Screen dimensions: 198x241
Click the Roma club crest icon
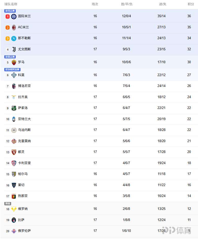pos(14,62)
